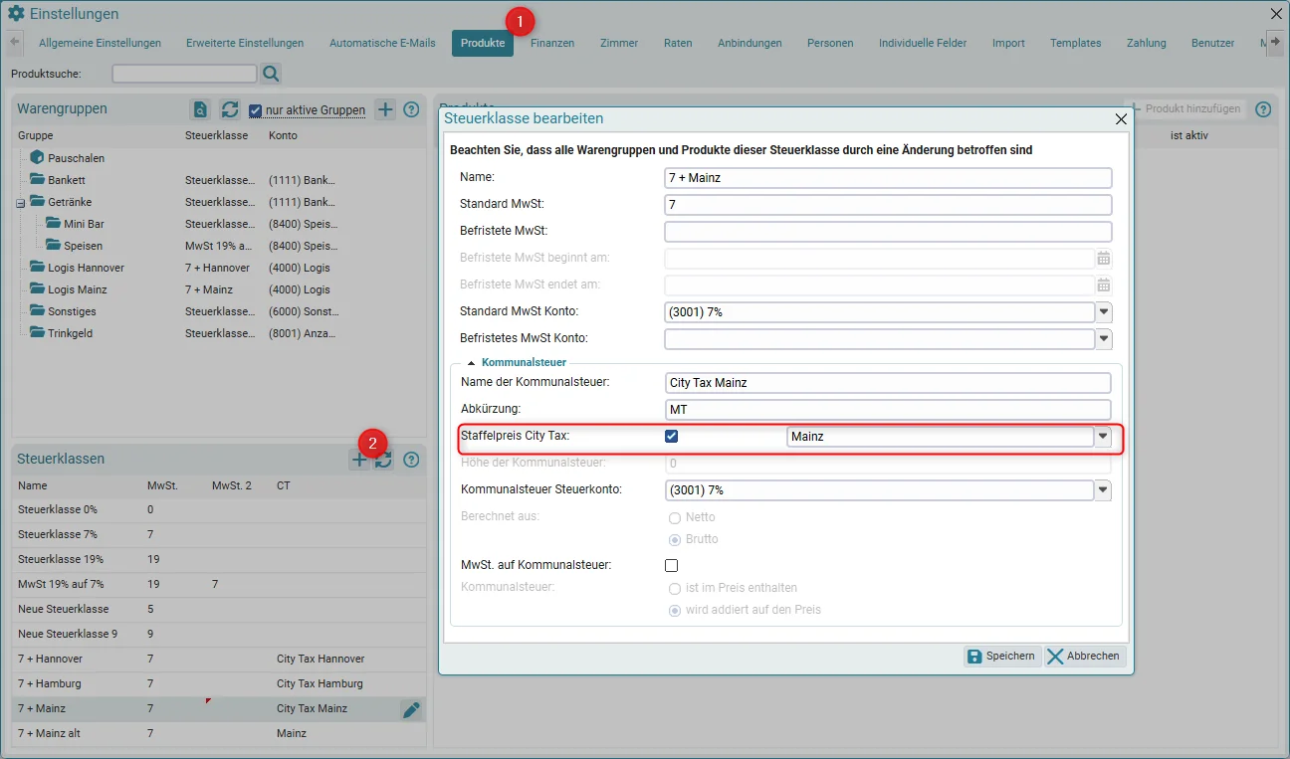Click help icon beside Produkt hinzufügen
The image size is (1290, 759).
click(1263, 109)
